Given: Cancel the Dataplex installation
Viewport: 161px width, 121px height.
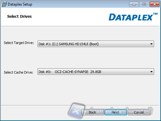Looking at the screenshot, I should pyautogui.click(x=139, y=112).
